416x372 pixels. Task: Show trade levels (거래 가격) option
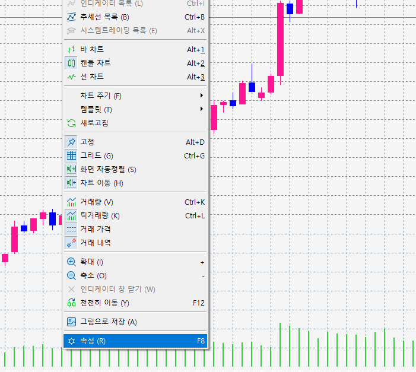[95, 229]
